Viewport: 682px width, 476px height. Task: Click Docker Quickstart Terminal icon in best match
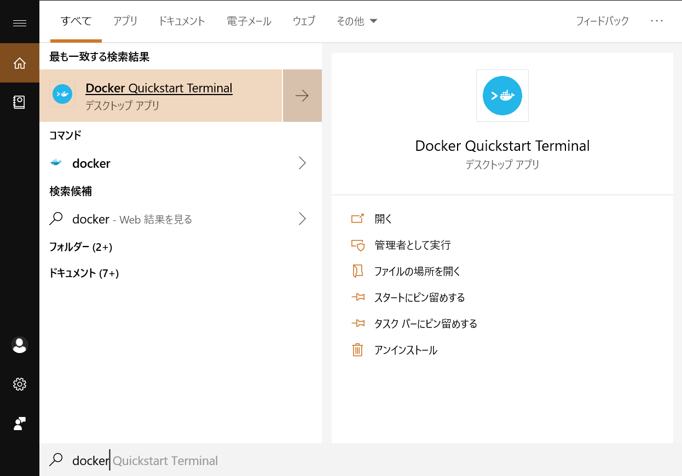click(x=62, y=95)
